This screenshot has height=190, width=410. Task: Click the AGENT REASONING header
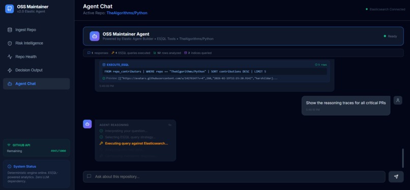click(114, 125)
